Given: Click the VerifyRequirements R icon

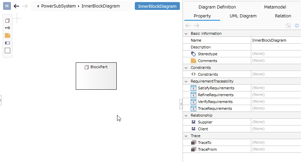Looking at the screenshot, I should (193, 102).
